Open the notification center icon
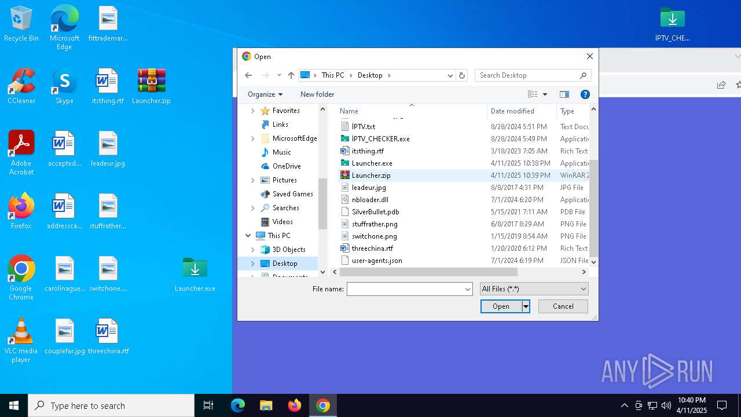The width and height of the screenshot is (741, 417). [722, 405]
